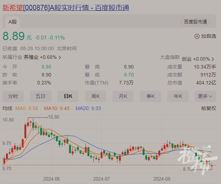This screenshot has width=221, height=184.
Task: Click the change value -0.01
Action: [41, 38]
